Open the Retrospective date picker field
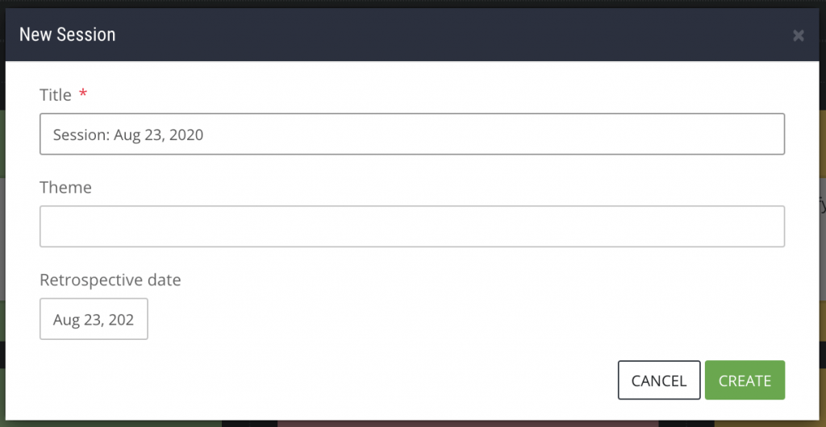The image size is (826, 427). pyautogui.click(x=94, y=319)
